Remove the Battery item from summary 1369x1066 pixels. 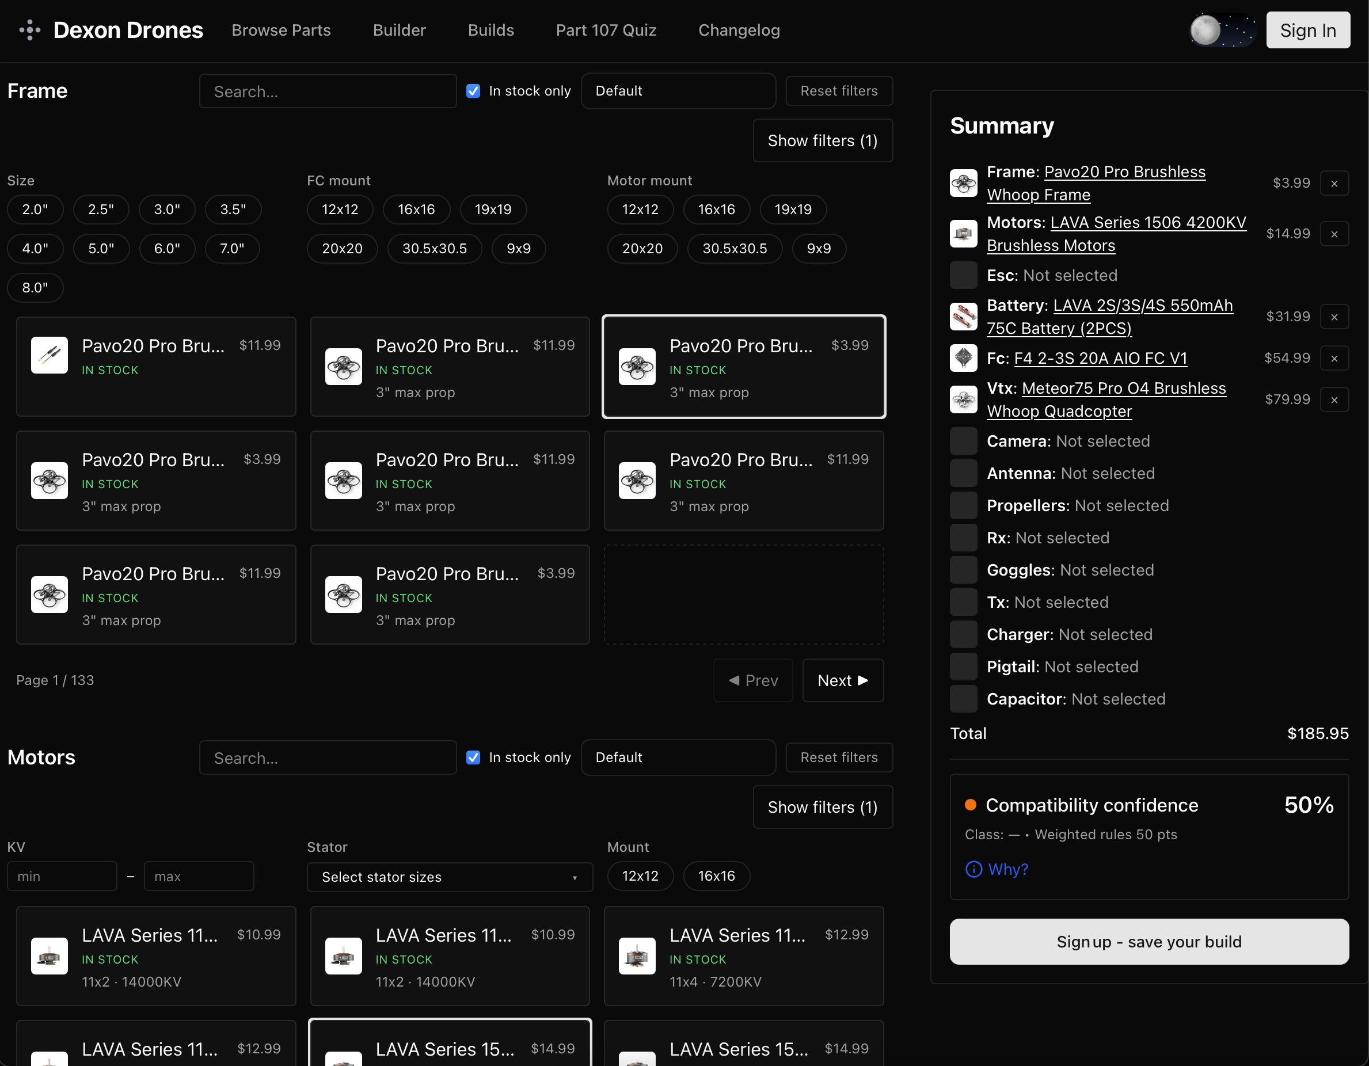pos(1334,317)
